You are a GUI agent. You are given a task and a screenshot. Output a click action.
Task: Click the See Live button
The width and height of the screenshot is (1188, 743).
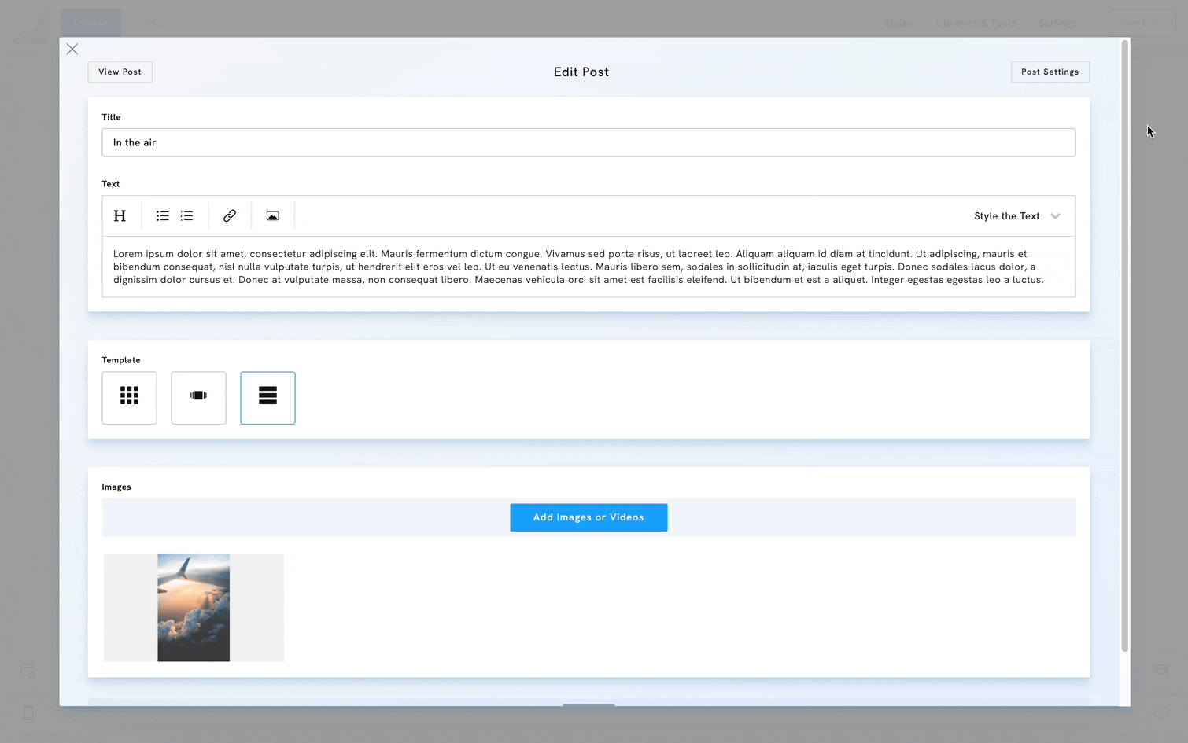(1141, 23)
